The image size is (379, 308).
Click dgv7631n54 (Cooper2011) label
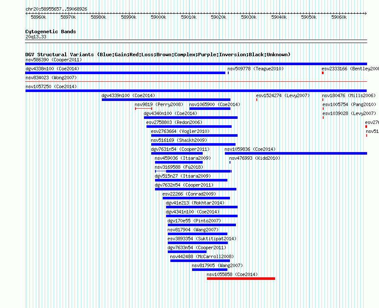tap(180, 149)
